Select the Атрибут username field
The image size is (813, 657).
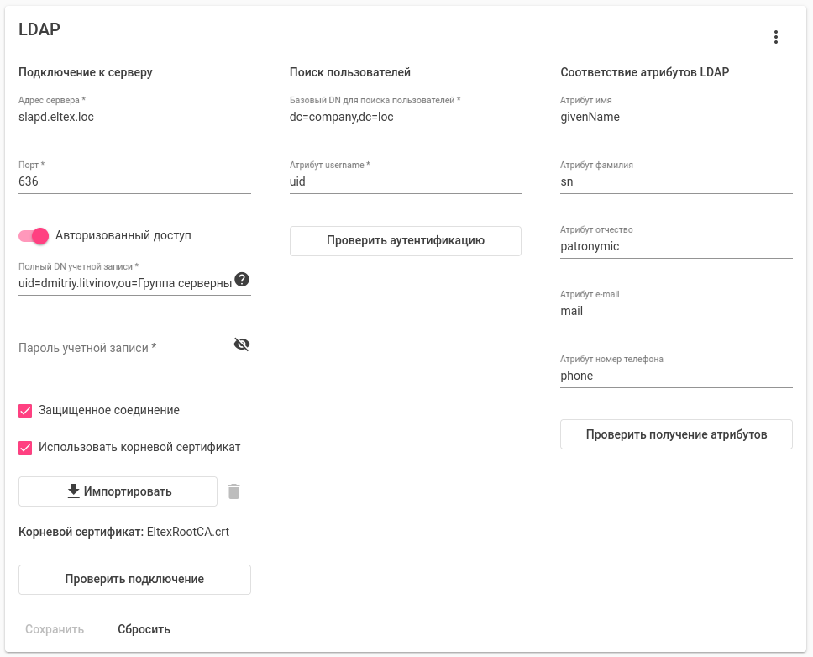406,181
